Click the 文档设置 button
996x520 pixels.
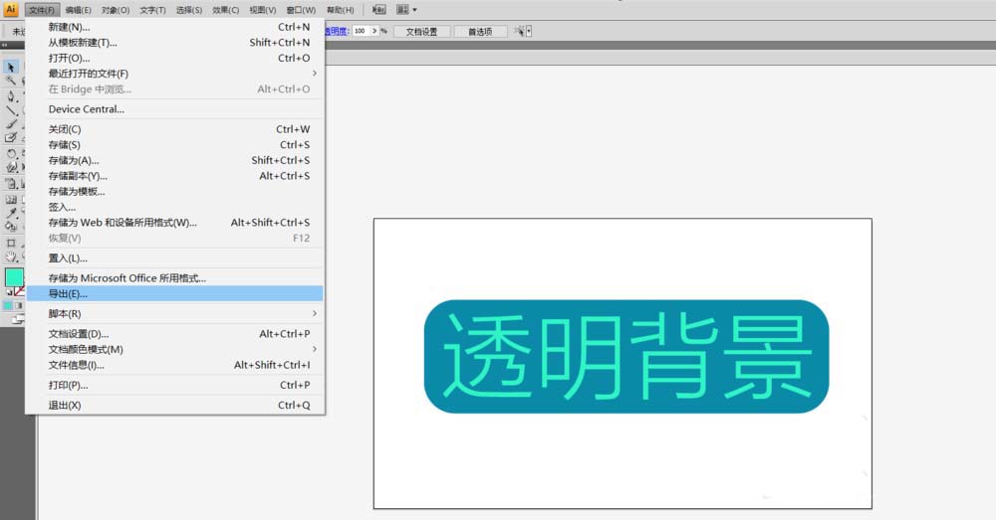pos(422,31)
